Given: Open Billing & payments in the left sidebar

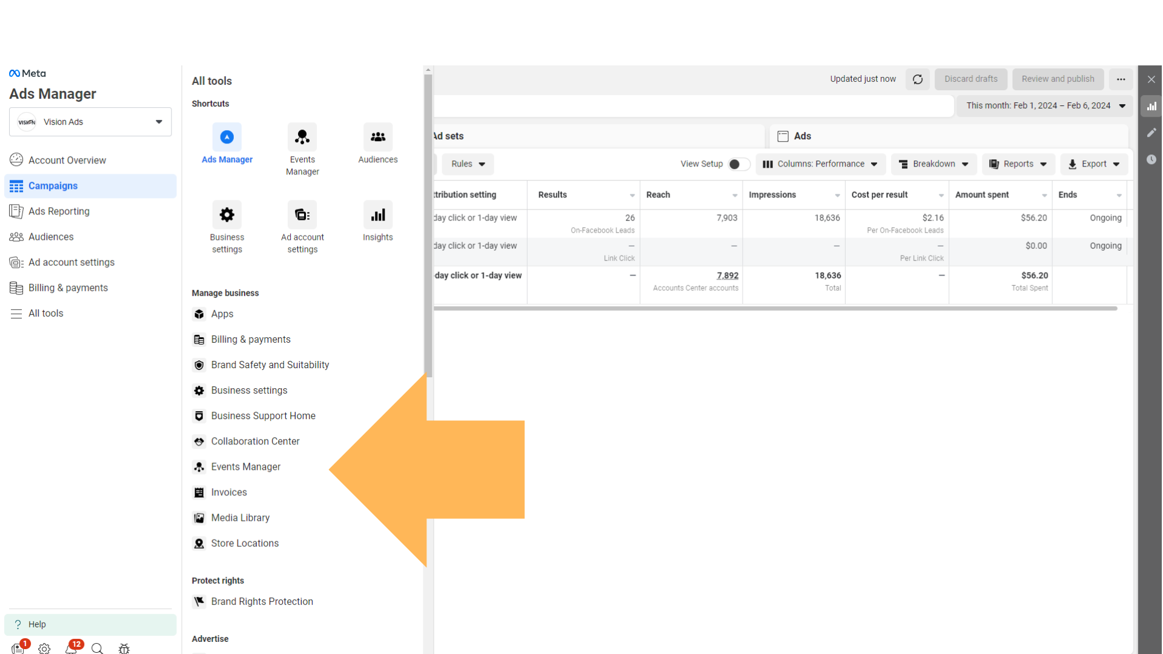Looking at the screenshot, I should click(90, 288).
